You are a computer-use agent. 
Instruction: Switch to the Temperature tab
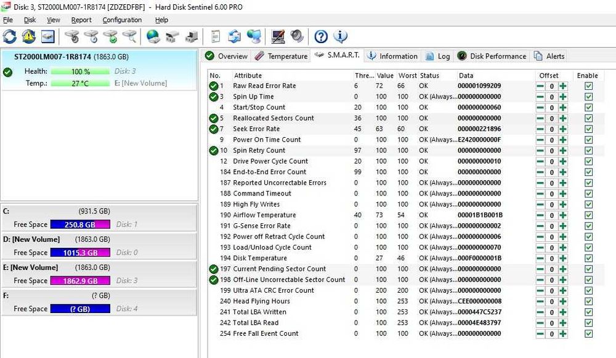point(281,56)
